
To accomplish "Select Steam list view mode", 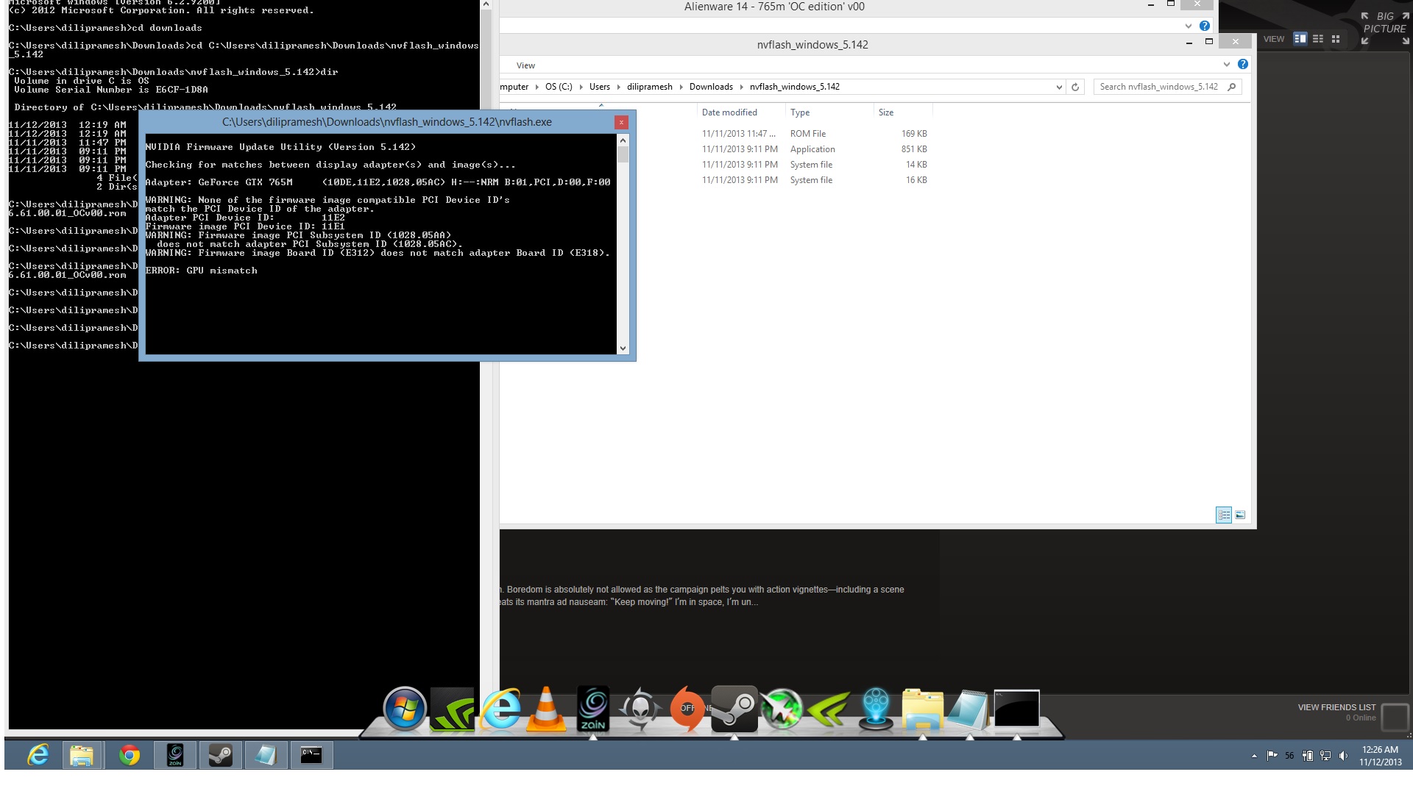I will pos(1318,39).
